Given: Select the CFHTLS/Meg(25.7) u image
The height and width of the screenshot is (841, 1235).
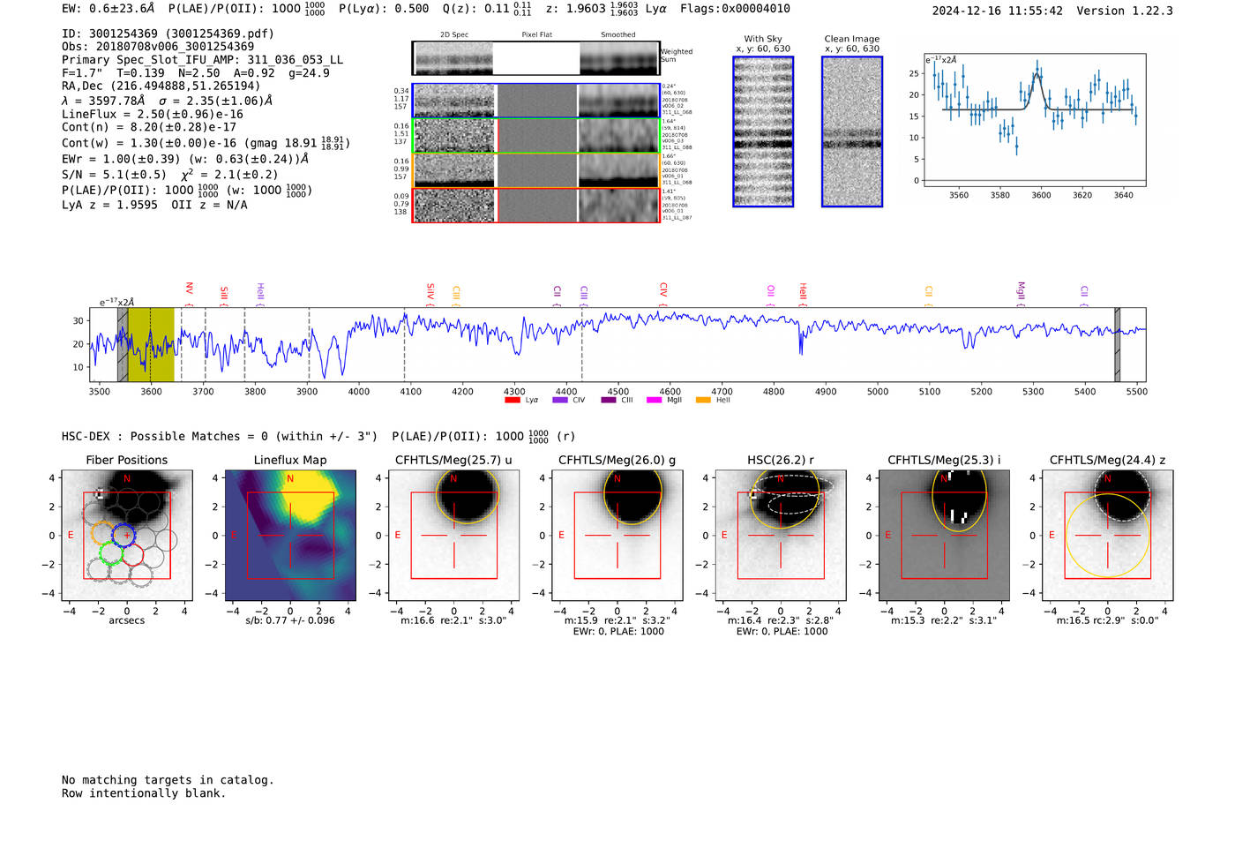Looking at the screenshot, I should [x=453, y=535].
